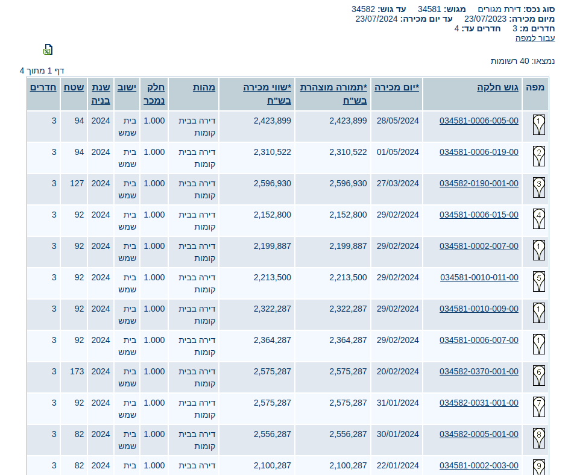Open parcel link 034581-0002-007-00

(x=479, y=246)
